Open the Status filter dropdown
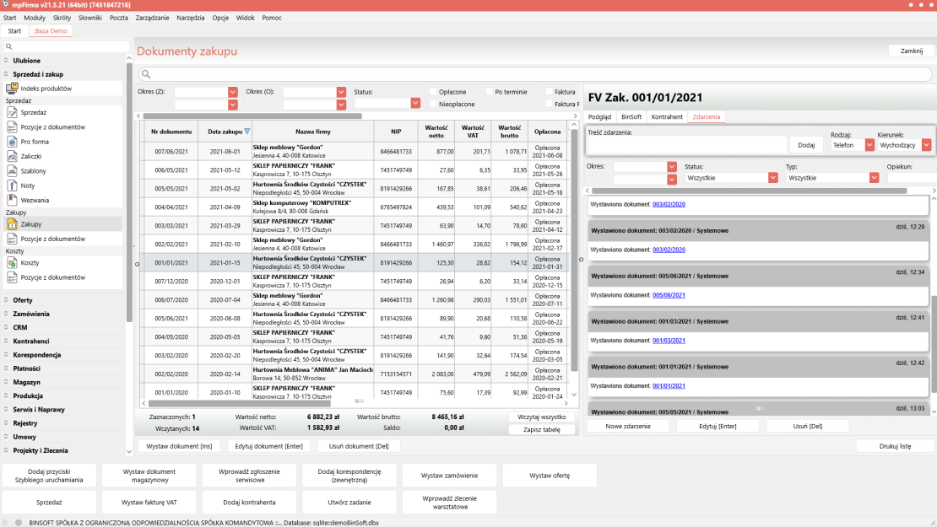 [x=415, y=103]
